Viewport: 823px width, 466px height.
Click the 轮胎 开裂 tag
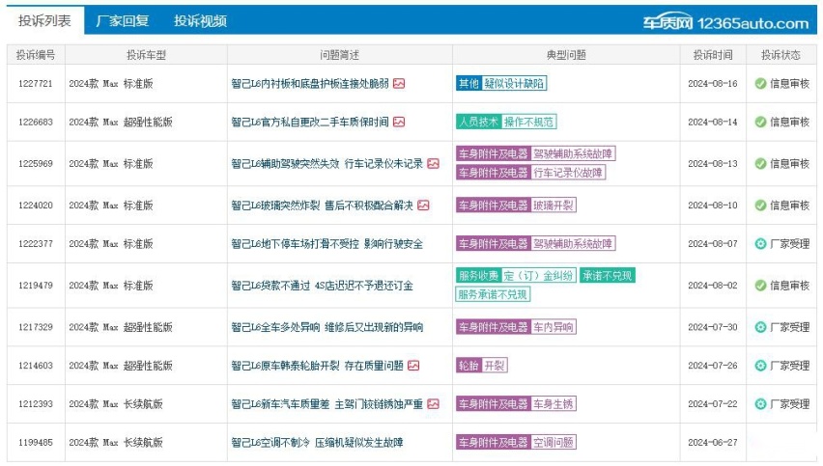(x=481, y=366)
